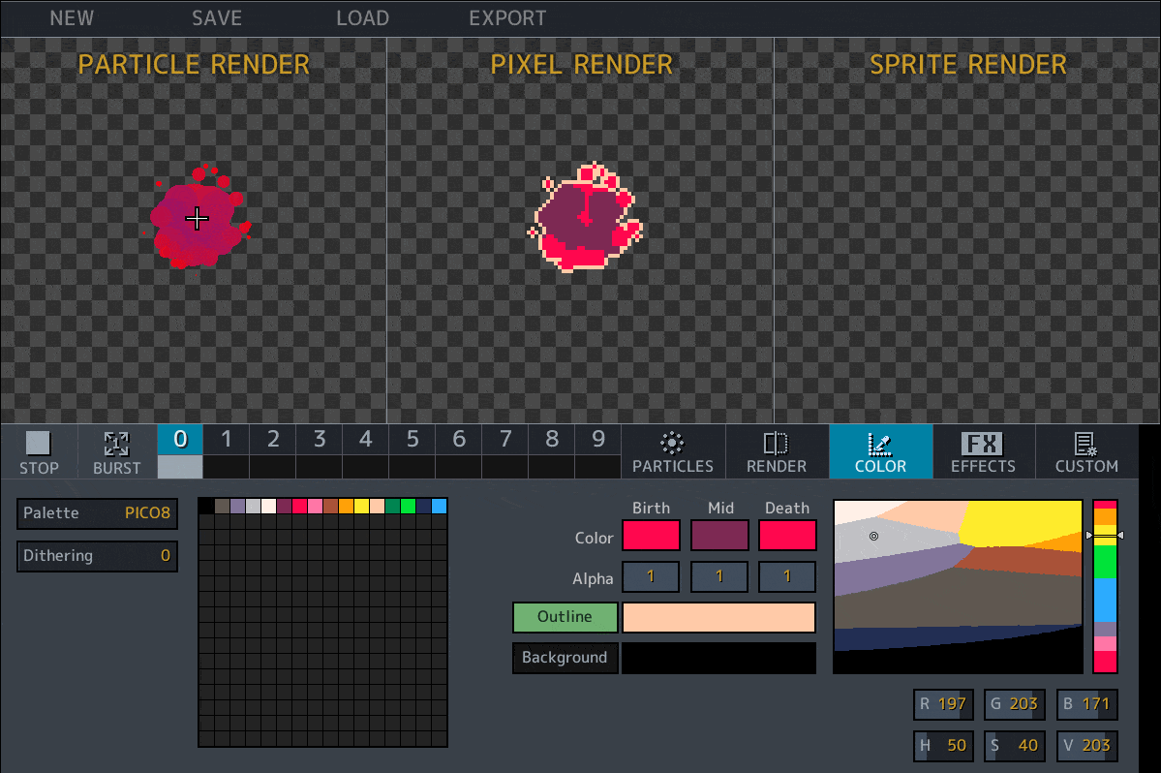Click SAVE in the top menu
1161x773 pixels.
[x=217, y=18]
